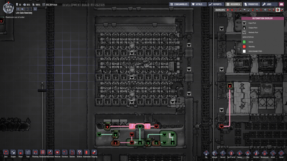Image resolution: width=287 pixels, height=161 pixels.
Task: Open the Priorities screen
Action: 251,4
